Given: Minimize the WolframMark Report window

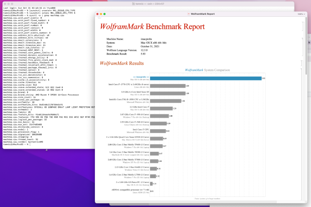Looking at the screenshot, I should [101, 14].
